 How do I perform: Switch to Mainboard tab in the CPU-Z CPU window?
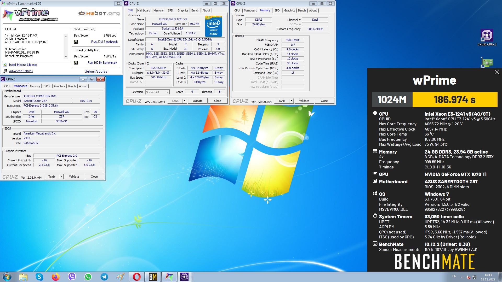click(x=144, y=10)
